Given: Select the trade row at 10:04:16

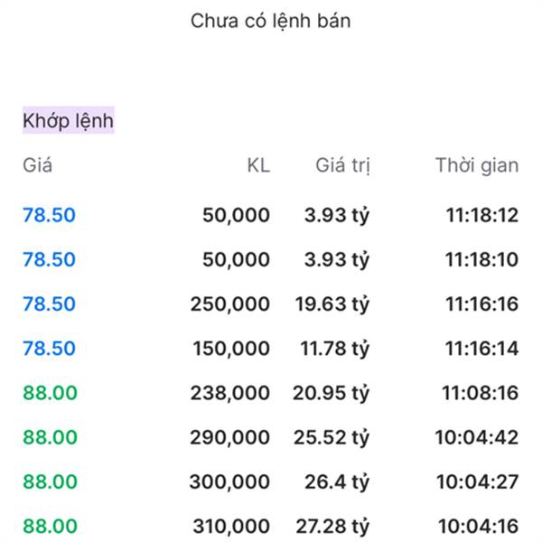Looking at the screenshot, I should [x=271, y=526].
